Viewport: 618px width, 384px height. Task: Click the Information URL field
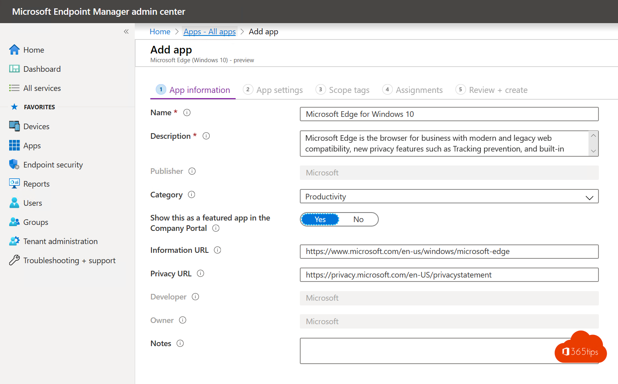click(x=449, y=252)
